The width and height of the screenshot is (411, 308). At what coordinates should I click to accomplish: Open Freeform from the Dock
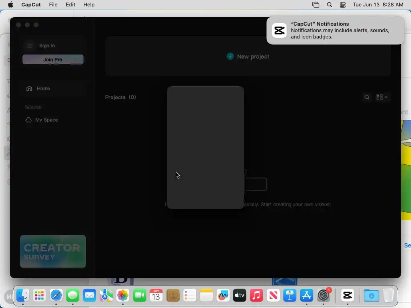[223, 296]
